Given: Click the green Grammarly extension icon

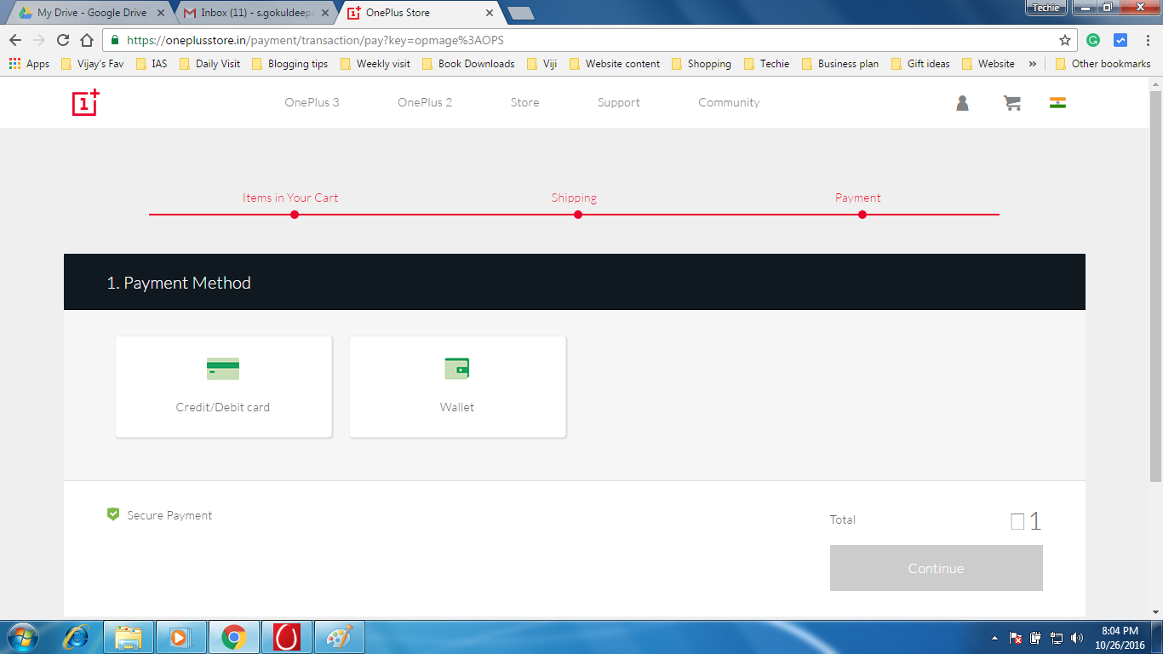Looking at the screenshot, I should 1093,40.
